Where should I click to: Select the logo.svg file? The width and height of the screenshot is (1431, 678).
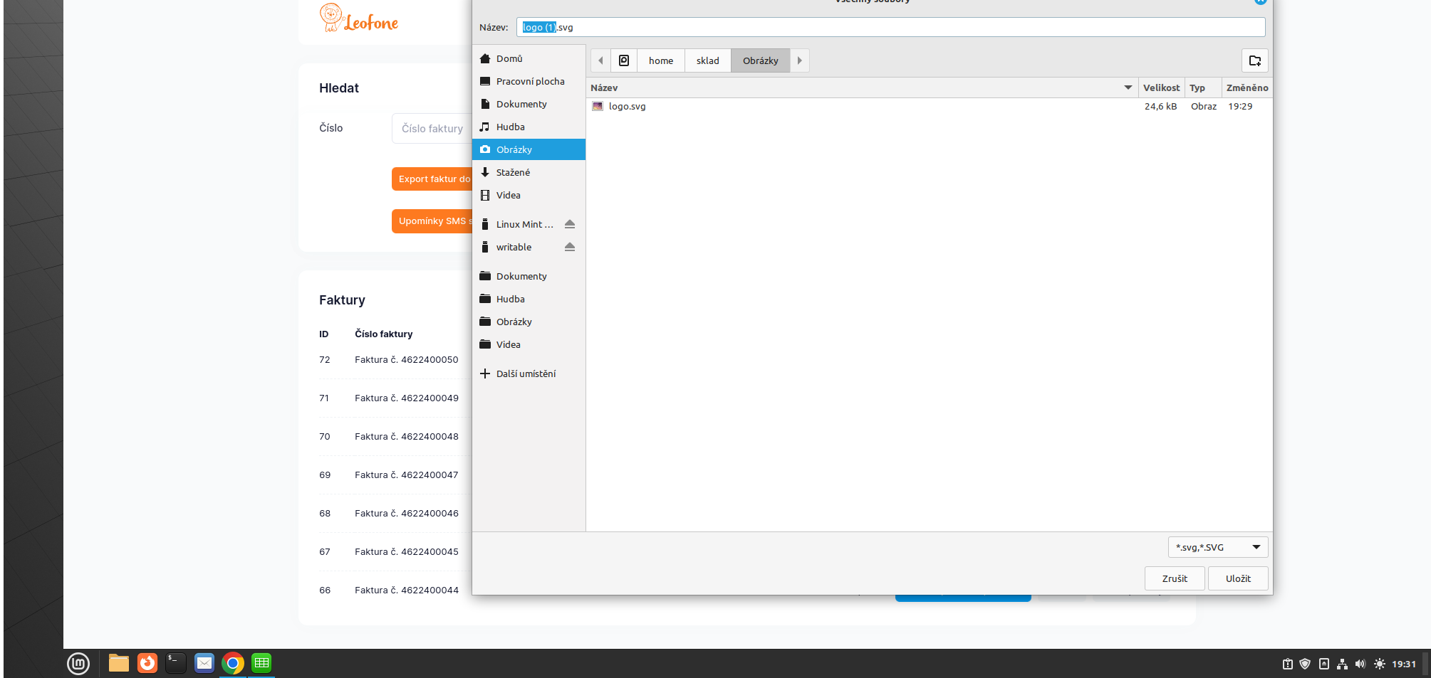(627, 106)
